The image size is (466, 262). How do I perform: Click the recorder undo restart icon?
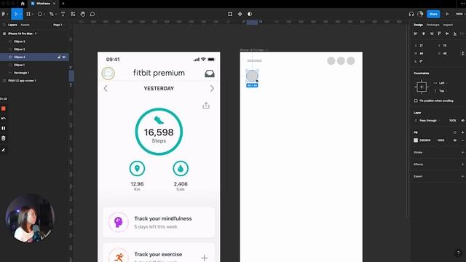point(4,119)
